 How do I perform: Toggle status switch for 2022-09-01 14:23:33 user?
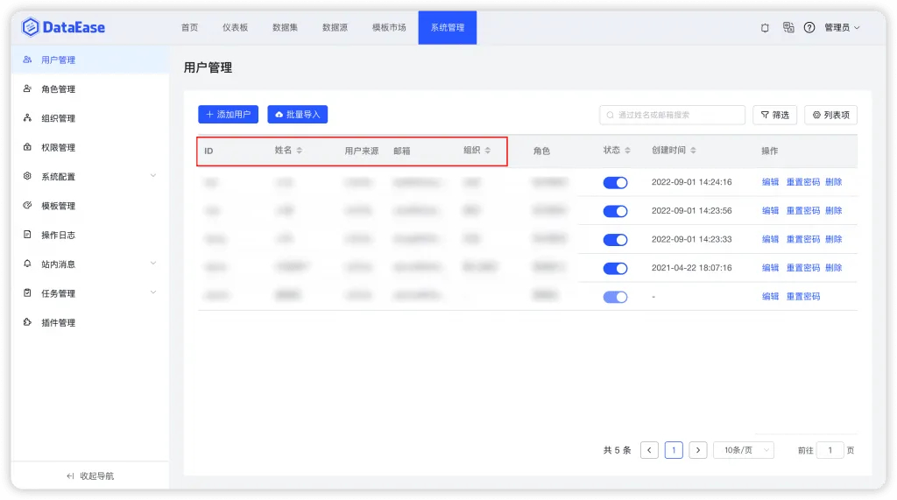click(615, 240)
